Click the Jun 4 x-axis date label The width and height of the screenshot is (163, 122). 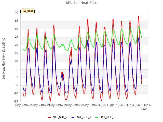(x=130, y=105)
